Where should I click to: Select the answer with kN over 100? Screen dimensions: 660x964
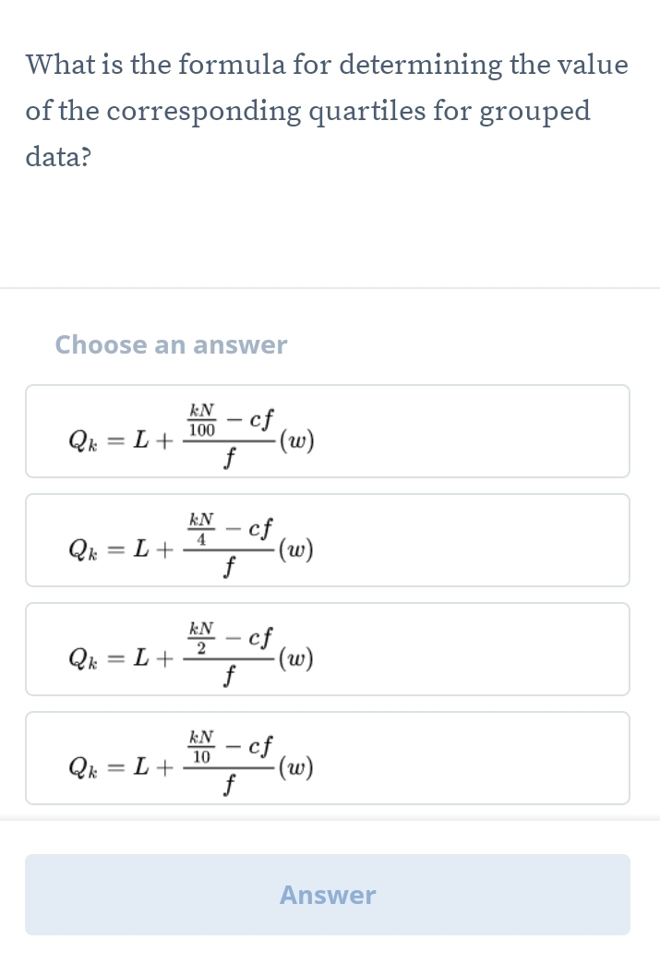[x=328, y=431]
